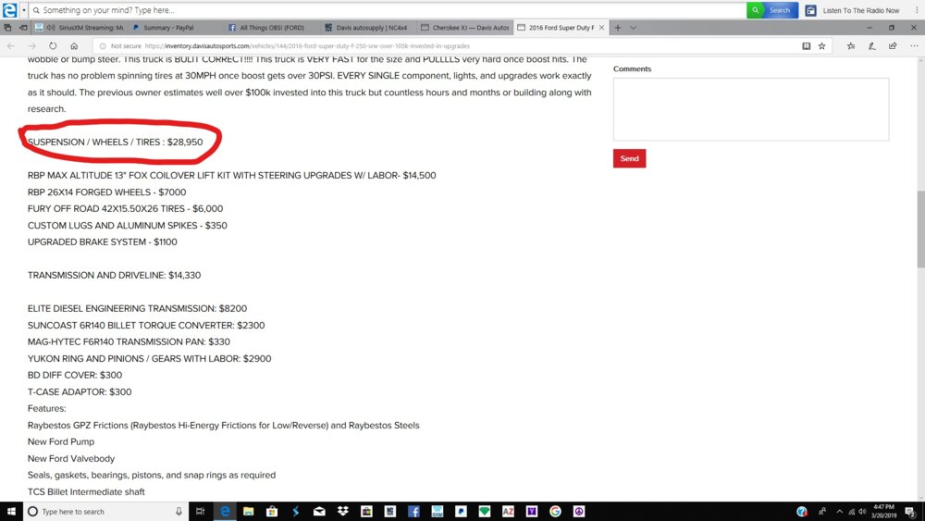925x521 pixels.
Task: Close the 2016 Ford Super Duty tab
Action: point(602,28)
